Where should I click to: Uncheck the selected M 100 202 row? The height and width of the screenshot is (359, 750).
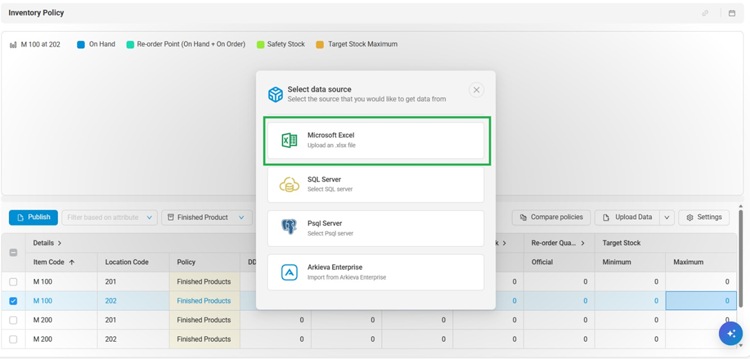pyautogui.click(x=13, y=301)
